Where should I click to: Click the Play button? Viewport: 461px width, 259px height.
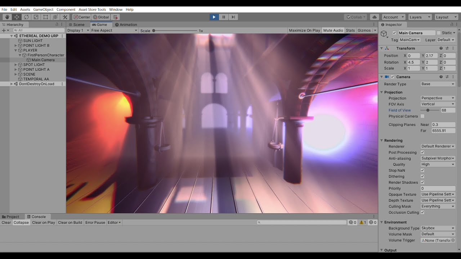(214, 17)
